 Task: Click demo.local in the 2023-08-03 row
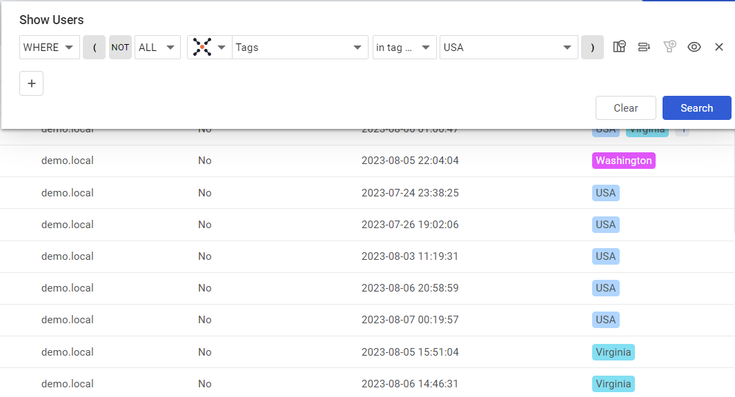(68, 256)
